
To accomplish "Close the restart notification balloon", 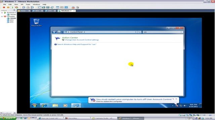I will 176,99.
